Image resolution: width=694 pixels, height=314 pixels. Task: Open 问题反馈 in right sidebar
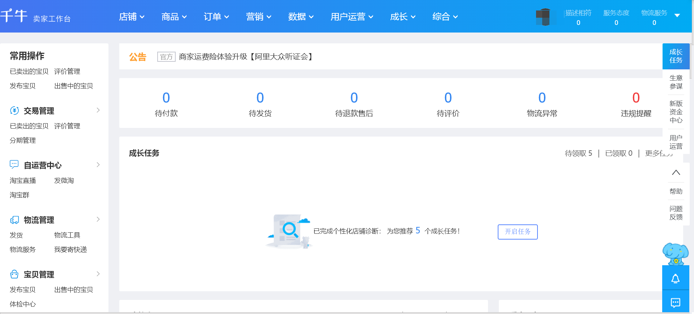point(676,213)
